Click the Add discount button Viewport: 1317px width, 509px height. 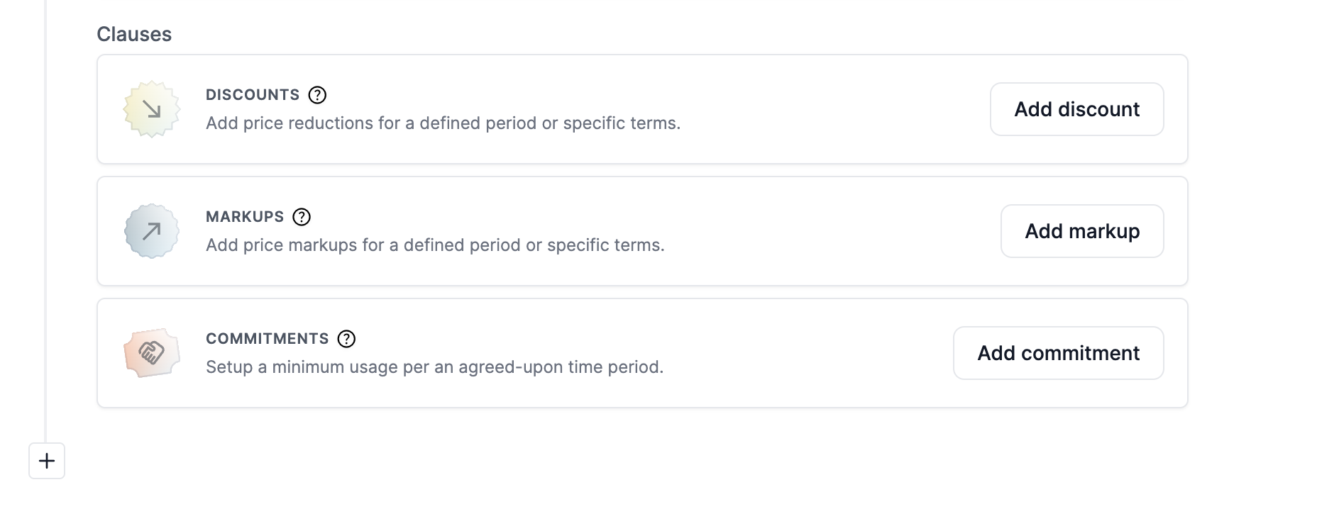pos(1076,109)
